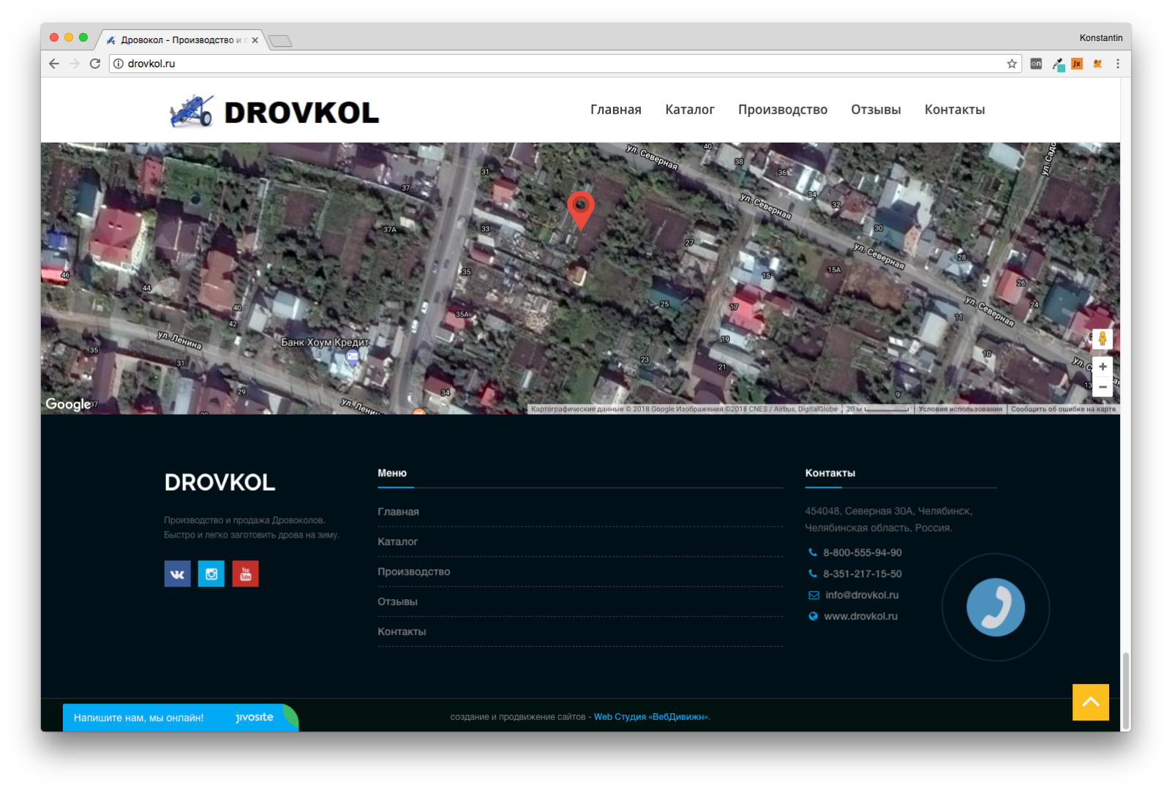1172x790 pixels.
Task: Go to Отзывы in the top navigation
Action: pos(876,110)
